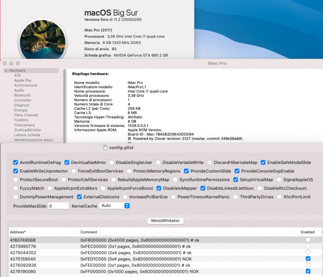Screen dimensions: 323x277
Task: Select ATA in Hardware sidebar
Action: pyautogui.click(x=17, y=75)
